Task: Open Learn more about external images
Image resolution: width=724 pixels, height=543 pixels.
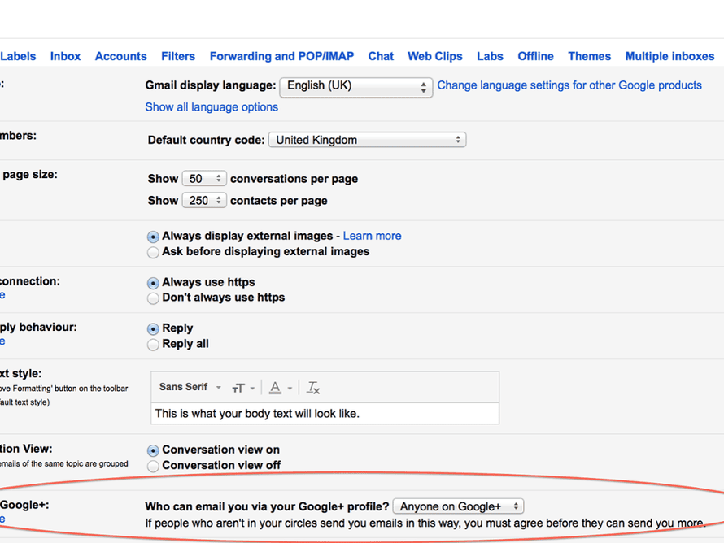Action: pyautogui.click(x=372, y=236)
